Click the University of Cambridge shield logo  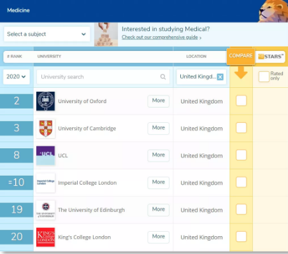(45, 129)
